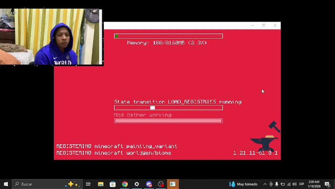Click the Meet Now camera tray icon
Screen dimensions: 335x189
coord(271,184)
